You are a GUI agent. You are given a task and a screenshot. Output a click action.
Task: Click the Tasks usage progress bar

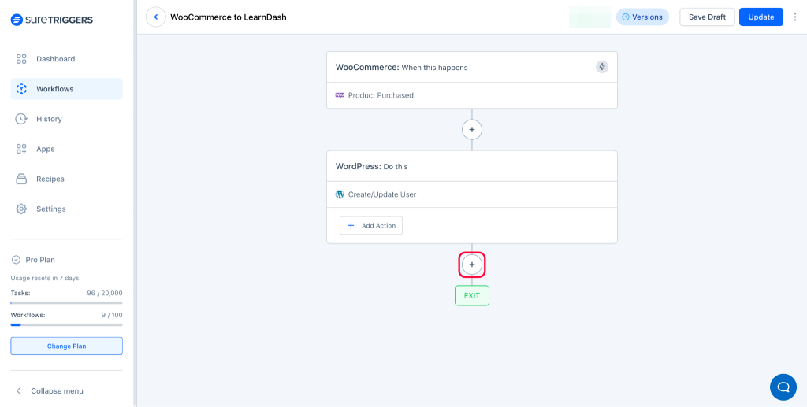point(66,302)
